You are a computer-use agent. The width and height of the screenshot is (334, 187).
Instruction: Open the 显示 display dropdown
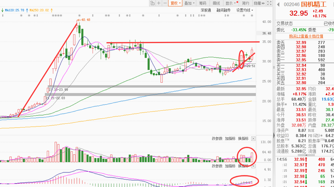click(x=231, y=3)
